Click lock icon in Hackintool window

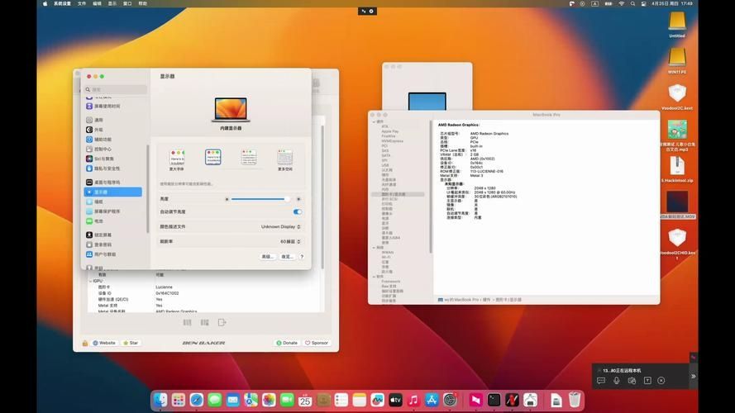[85, 344]
